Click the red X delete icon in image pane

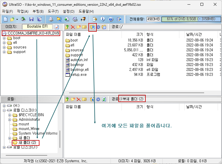click(73, 27)
